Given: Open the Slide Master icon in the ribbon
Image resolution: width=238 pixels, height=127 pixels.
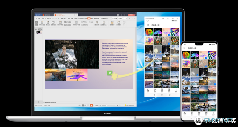Looking at the screenshot, I should point(61,23).
